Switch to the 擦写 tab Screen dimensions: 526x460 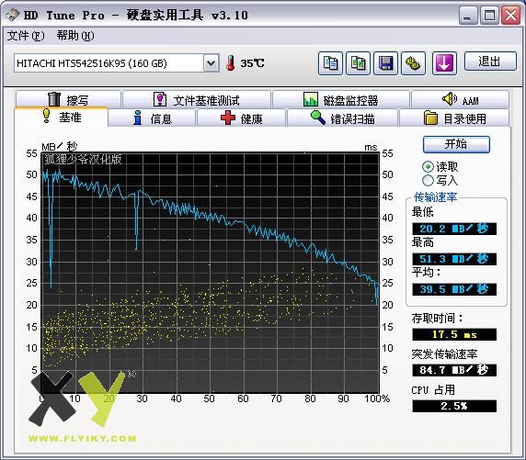pos(68,100)
